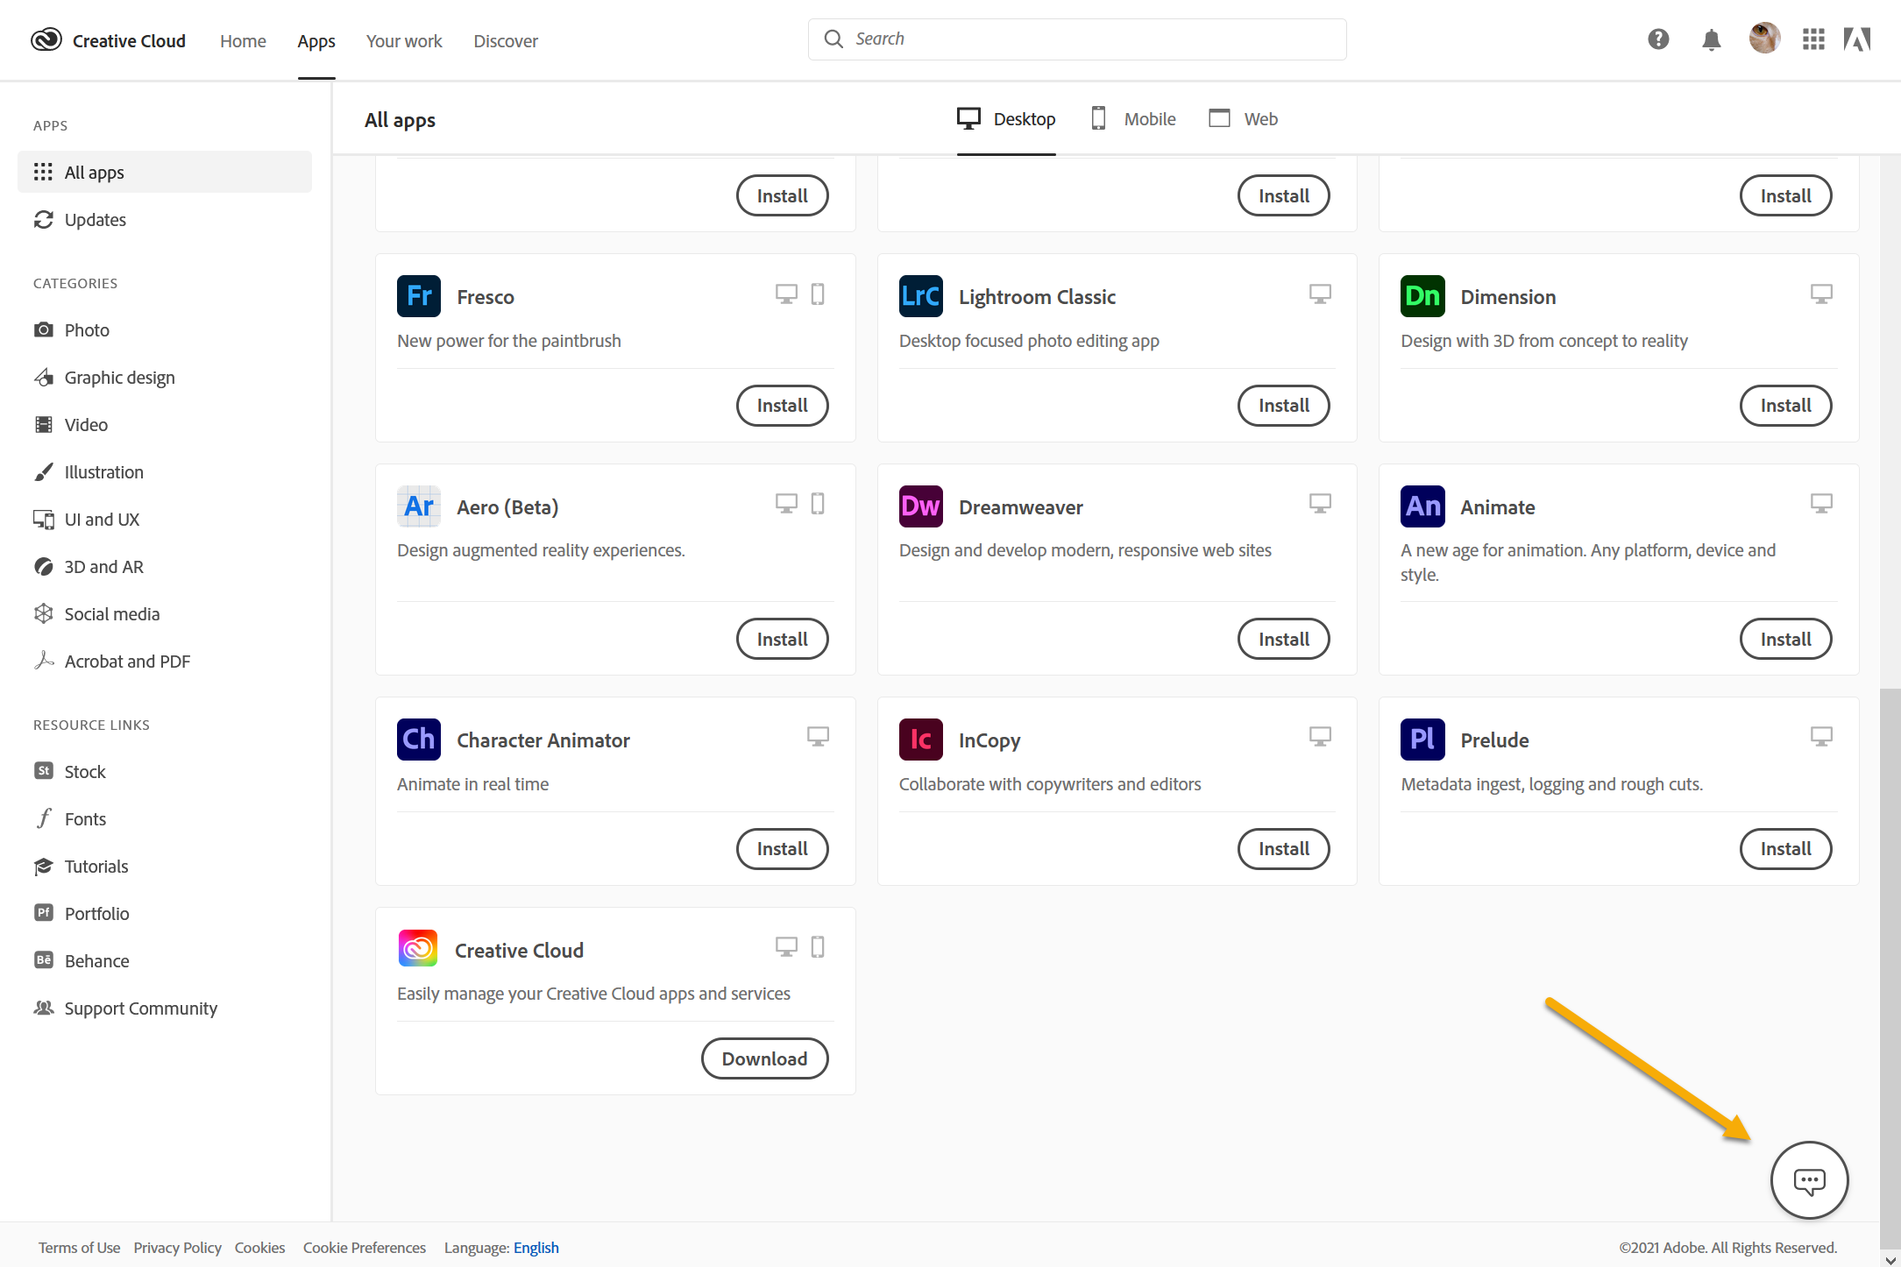
Task: Click the scrollbar down arrow
Action: coord(1890,1259)
